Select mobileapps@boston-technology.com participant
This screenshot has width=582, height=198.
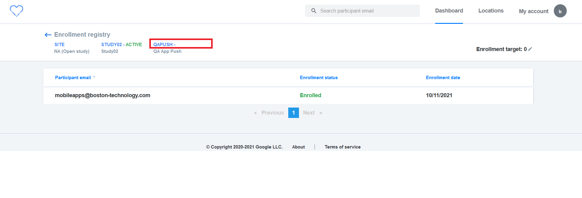click(x=103, y=95)
